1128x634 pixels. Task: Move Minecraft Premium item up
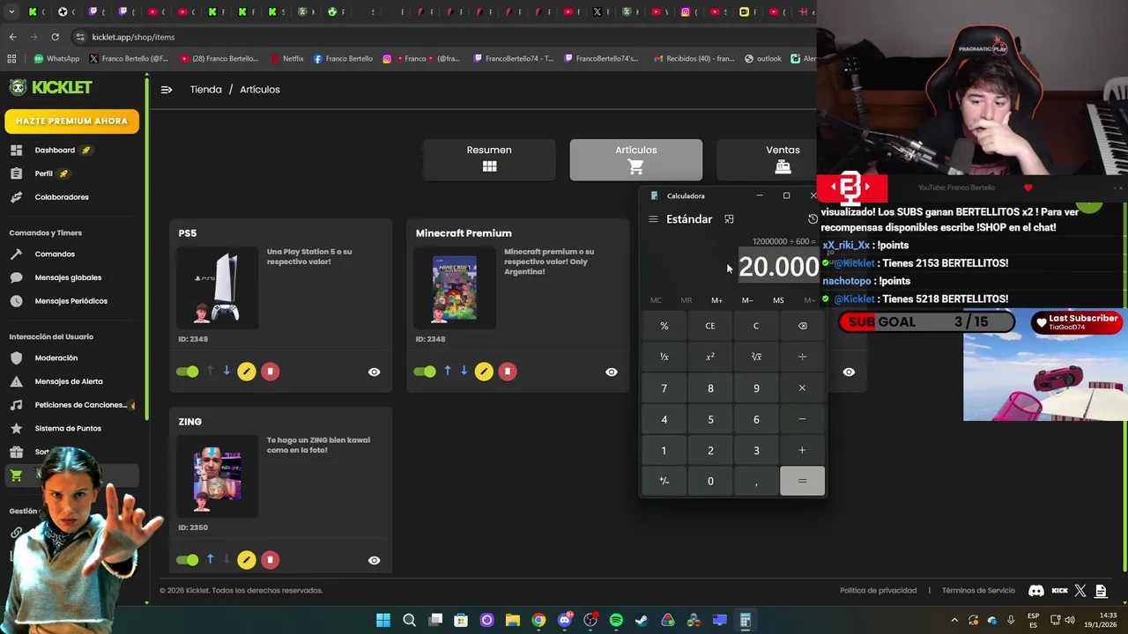[448, 371]
